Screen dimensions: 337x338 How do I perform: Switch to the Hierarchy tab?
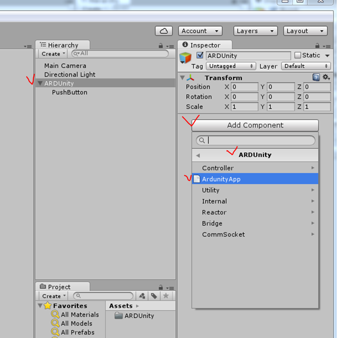pyautogui.click(x=63, y=45)
